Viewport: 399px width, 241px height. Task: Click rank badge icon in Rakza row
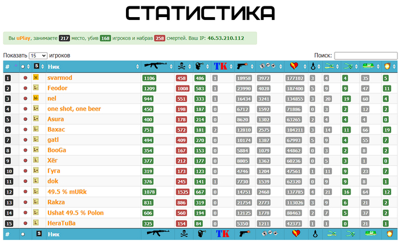[x=35, y=202]
